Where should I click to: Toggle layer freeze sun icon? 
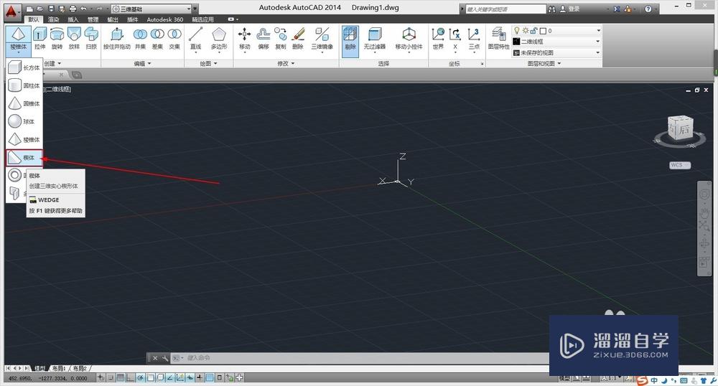point(526,31)
